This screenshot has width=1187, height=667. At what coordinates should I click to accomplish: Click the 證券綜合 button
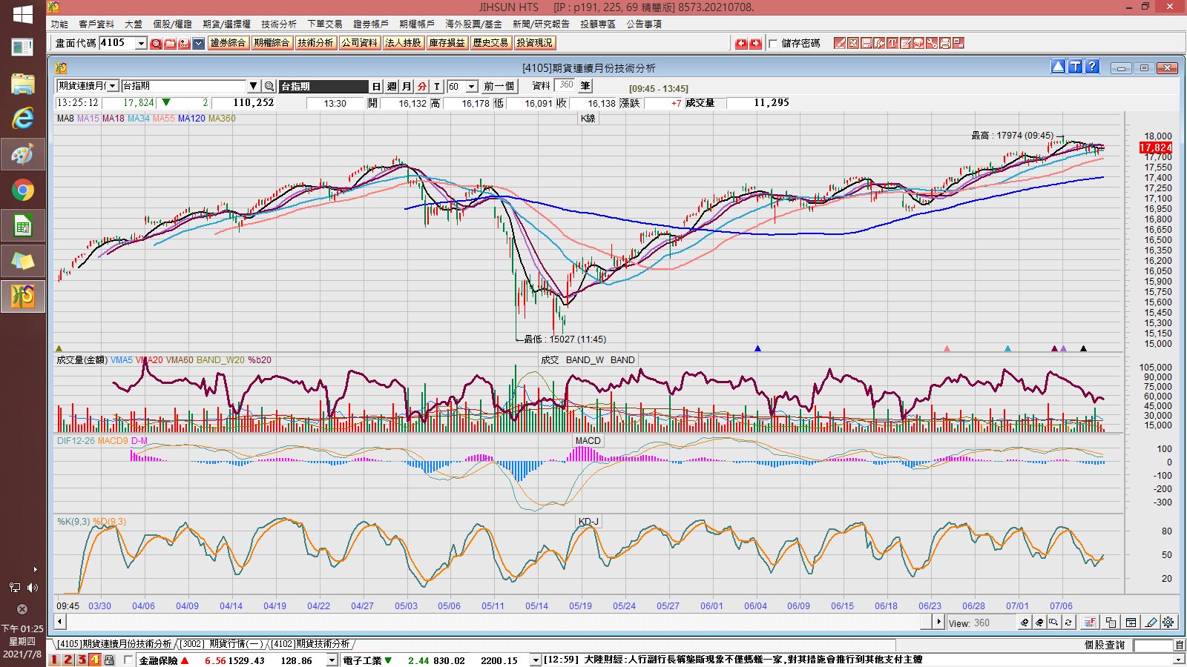coord(228,43)
